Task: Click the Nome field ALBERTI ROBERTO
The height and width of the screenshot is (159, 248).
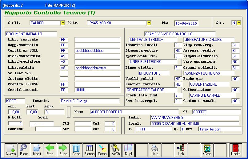Action: [134, 112]
